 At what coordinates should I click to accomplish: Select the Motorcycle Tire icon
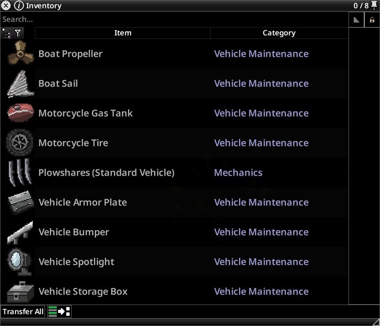pos(20,142)
